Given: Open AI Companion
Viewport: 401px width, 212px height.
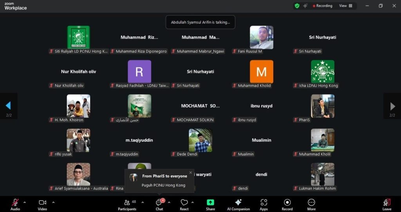Looking at the screenshot, I should [238, 203].
